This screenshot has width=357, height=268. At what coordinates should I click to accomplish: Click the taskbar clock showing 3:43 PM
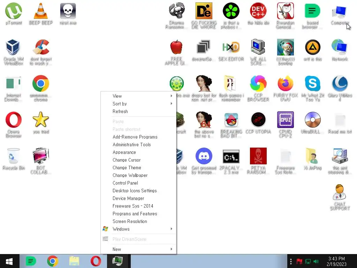point(336,261)
